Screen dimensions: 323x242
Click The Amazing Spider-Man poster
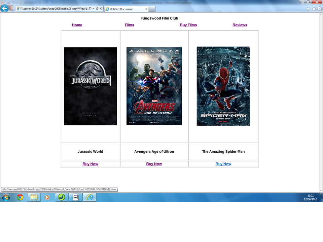coord(223,86)
